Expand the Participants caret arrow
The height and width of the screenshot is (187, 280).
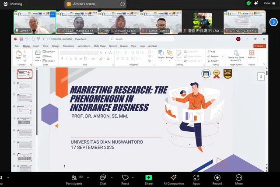coord(88,177)
